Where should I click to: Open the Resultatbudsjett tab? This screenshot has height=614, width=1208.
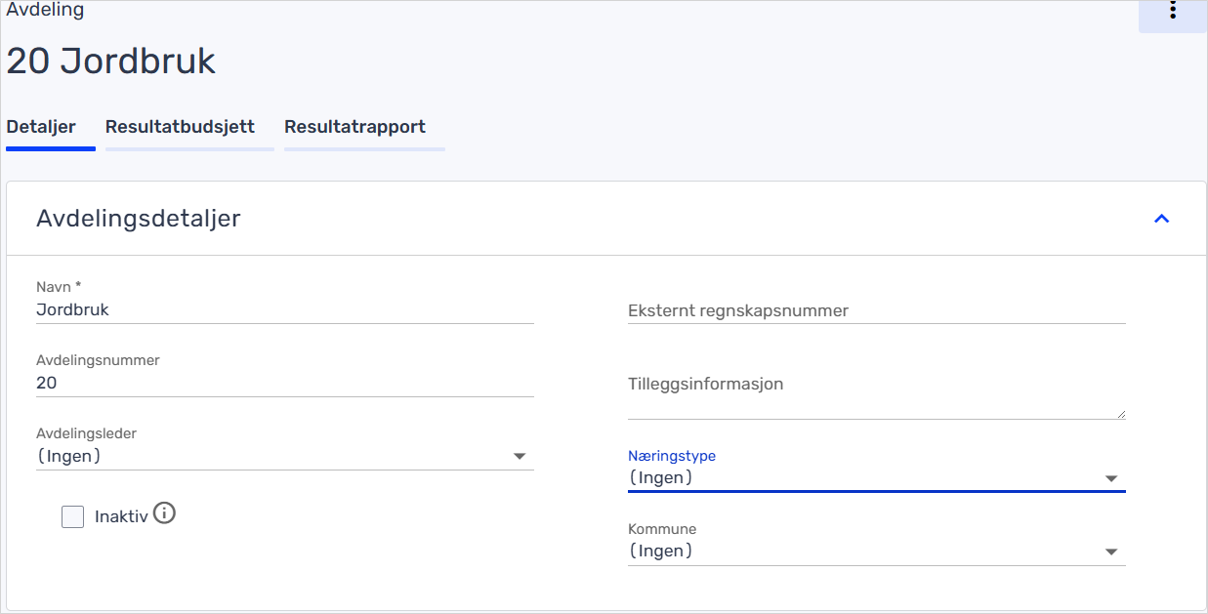pos(180,127)
